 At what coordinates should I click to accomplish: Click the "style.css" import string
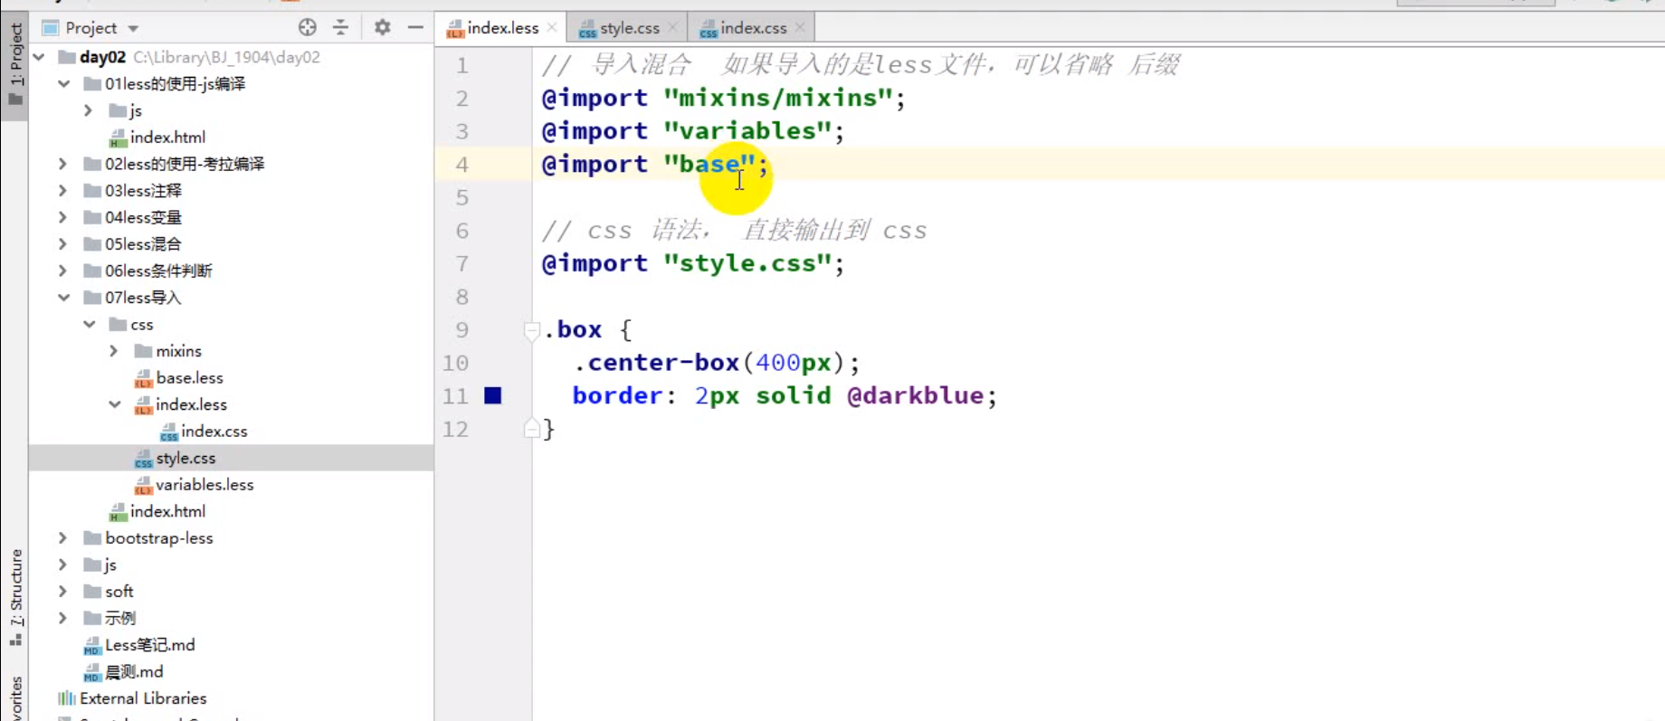pyautogui.click(x=747, y=263)
